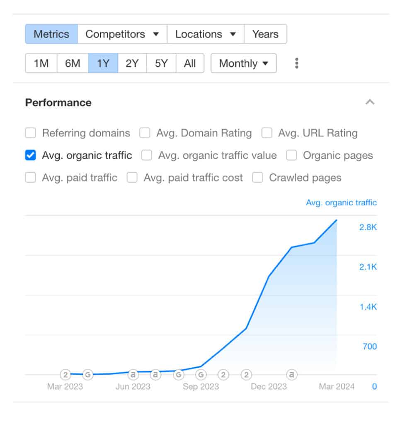
Task: Switch to the Years tab
Action: point(266,34)
